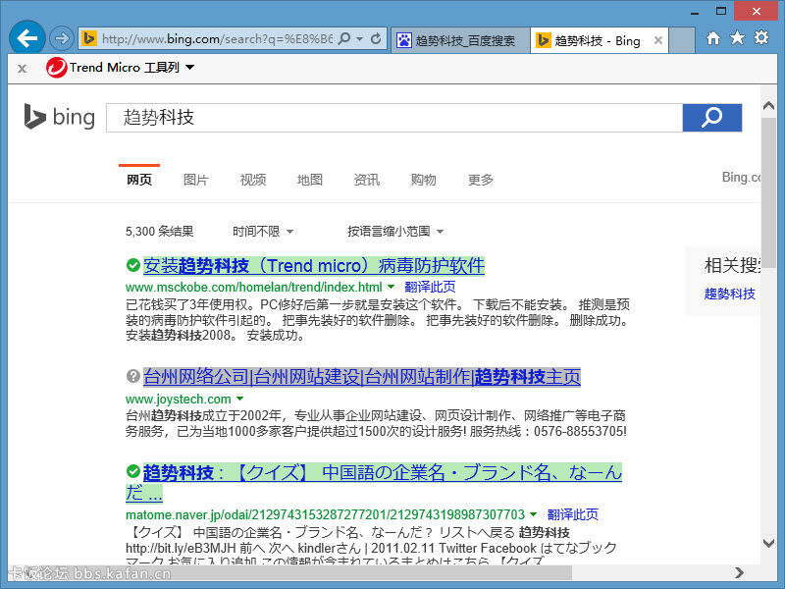Select the 趋势科技 - Bing tab

(x=590, y=40)
